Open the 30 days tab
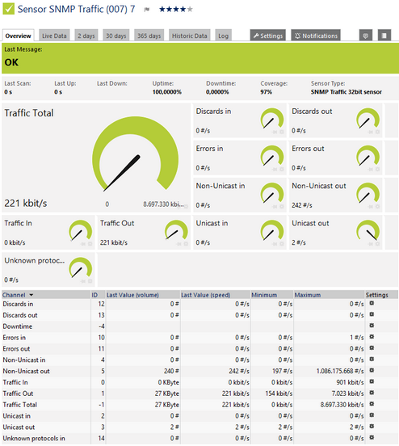This screenshot has width=399, height=446. (116, 36)
